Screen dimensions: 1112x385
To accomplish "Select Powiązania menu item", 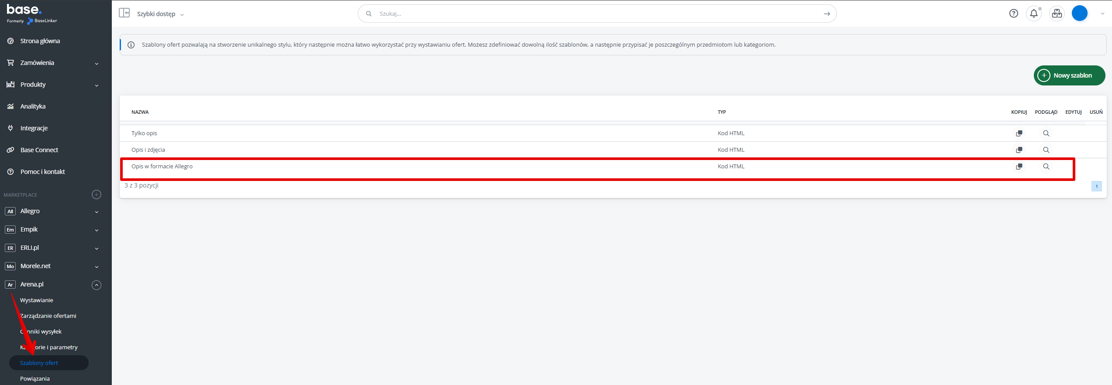I will 35,378.
